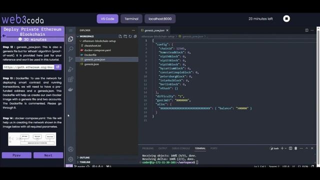
Task: Collapse all folders in Explorer
Action: 135,36
